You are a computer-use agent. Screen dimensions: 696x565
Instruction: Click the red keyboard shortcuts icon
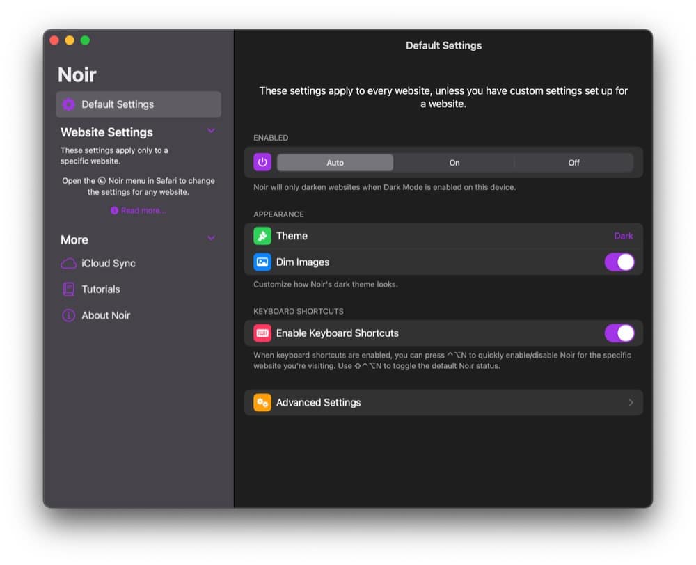(262, 333)
